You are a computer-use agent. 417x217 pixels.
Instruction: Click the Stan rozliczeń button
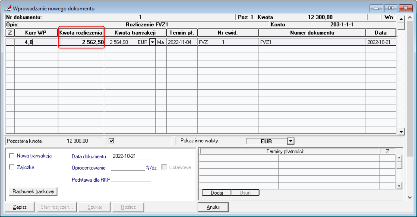(57, 207)
